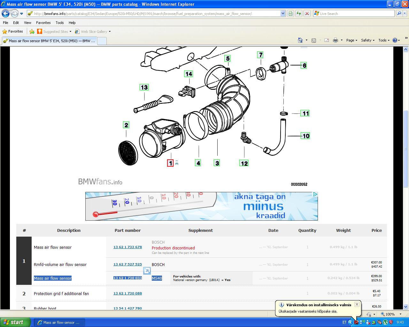Toggle Compatibility View icon
This screenshot has height=327, width=409.
point(290,14)
